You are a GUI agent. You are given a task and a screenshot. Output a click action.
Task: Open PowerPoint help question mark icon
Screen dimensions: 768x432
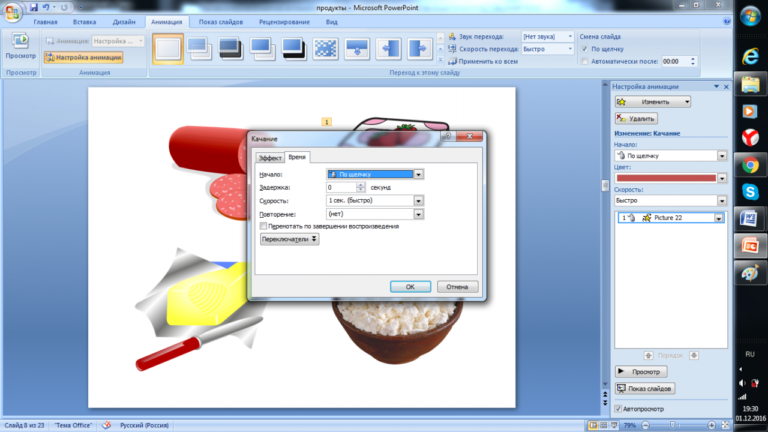pos(727,21)
